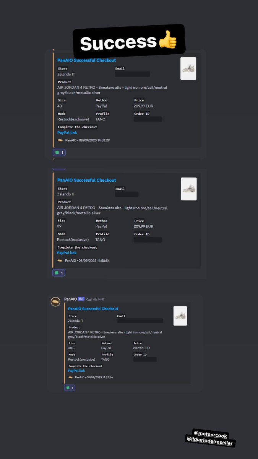This screenshot has height=459, width=258.
Task: Click Restock(exclusive) mode in size 40 embed
Action: click(x=73, y=119)
